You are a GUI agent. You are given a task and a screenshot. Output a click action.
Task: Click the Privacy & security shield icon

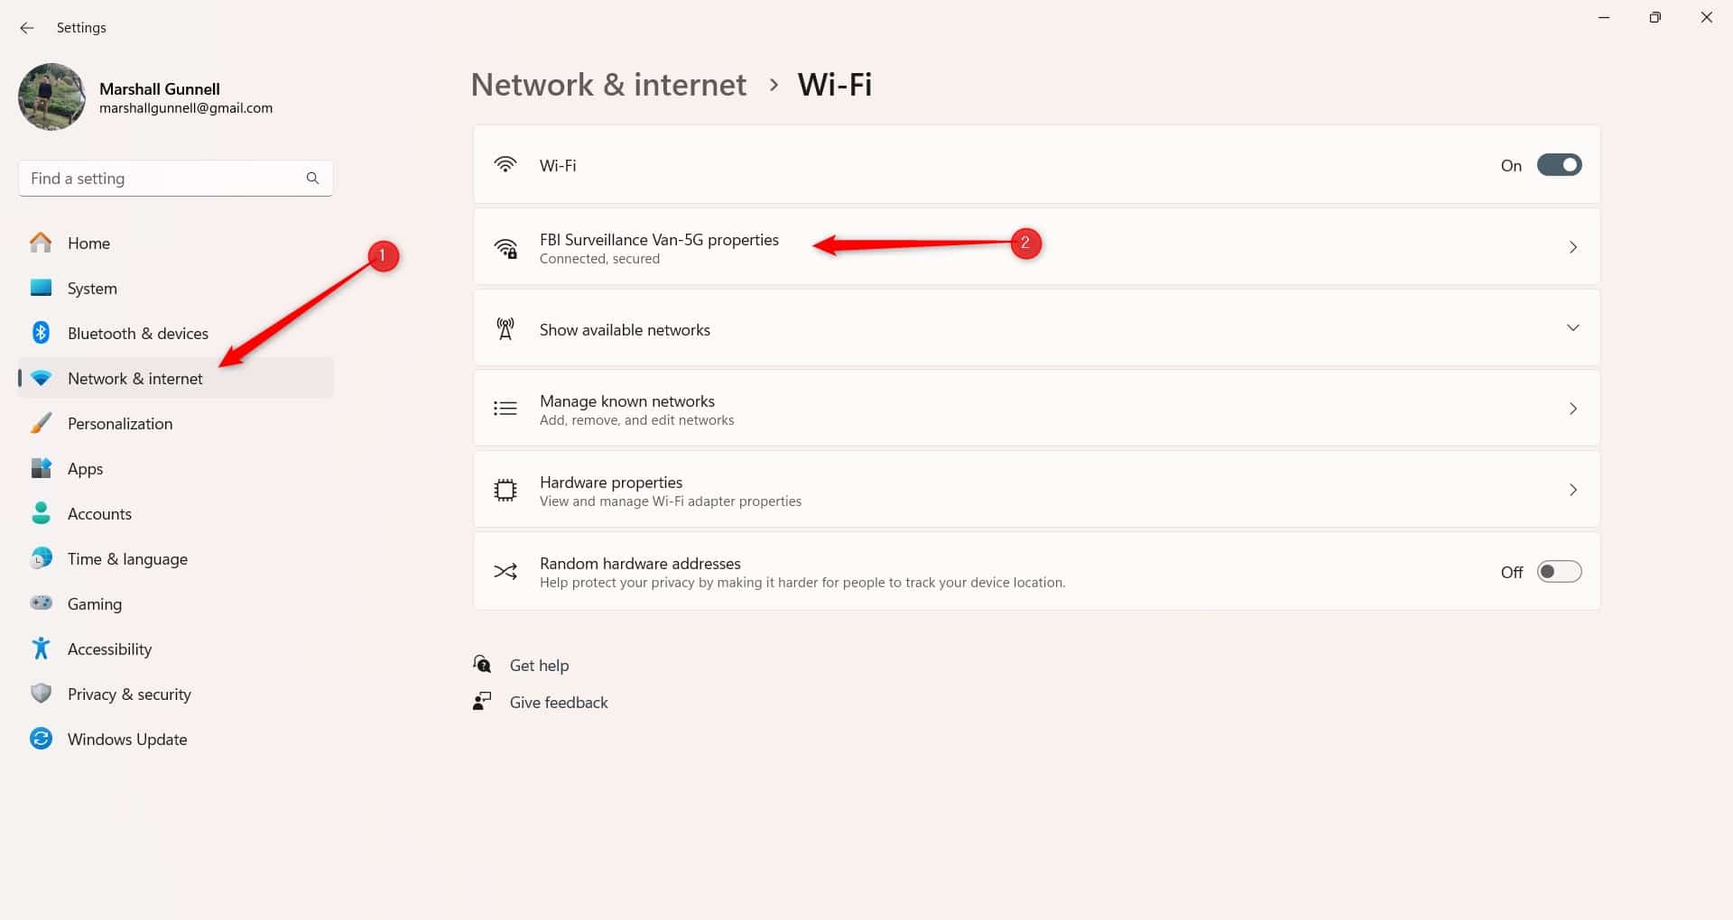[x=41, y=694]
